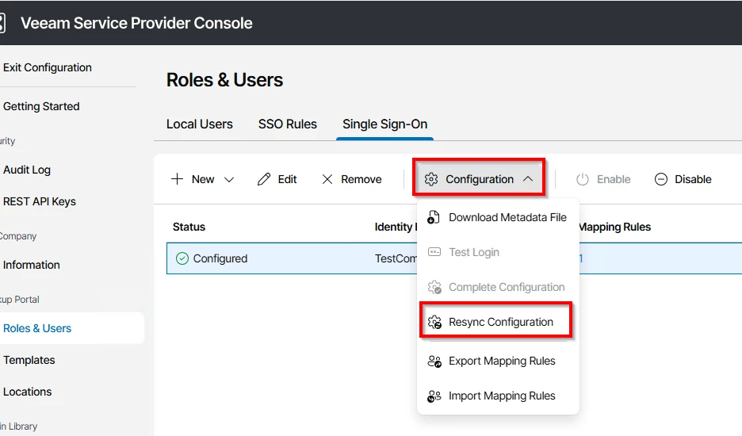The image size is (742, 436).
Task: Click the pencil Edit icon
Action: [264, 179]
